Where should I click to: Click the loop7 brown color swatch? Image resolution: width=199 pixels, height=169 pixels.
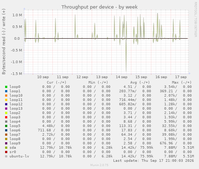click(6, 135)
